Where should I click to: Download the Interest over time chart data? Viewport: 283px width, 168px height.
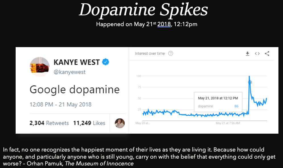click(247, 54)
